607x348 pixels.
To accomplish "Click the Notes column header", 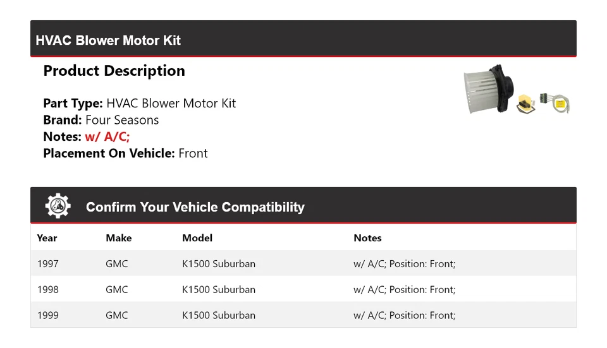I will [367, 238].
